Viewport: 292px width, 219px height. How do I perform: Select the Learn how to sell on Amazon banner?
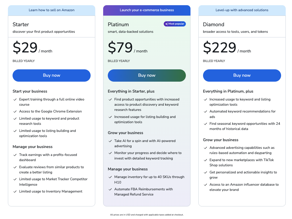click(x=52, y=10)
